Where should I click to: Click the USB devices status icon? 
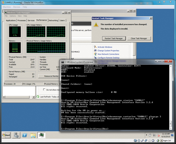tap(142, 140)
